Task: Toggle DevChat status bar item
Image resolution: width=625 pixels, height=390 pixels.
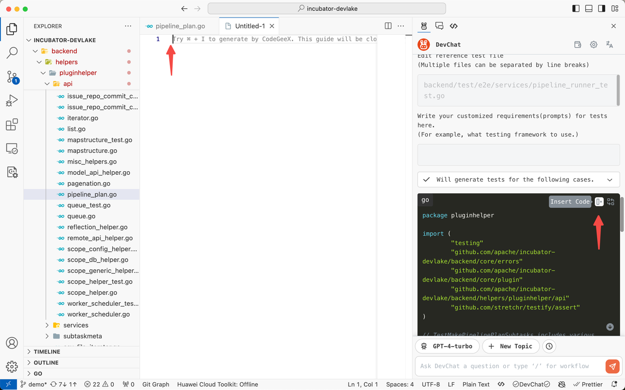Action: [x=532, y=384]
